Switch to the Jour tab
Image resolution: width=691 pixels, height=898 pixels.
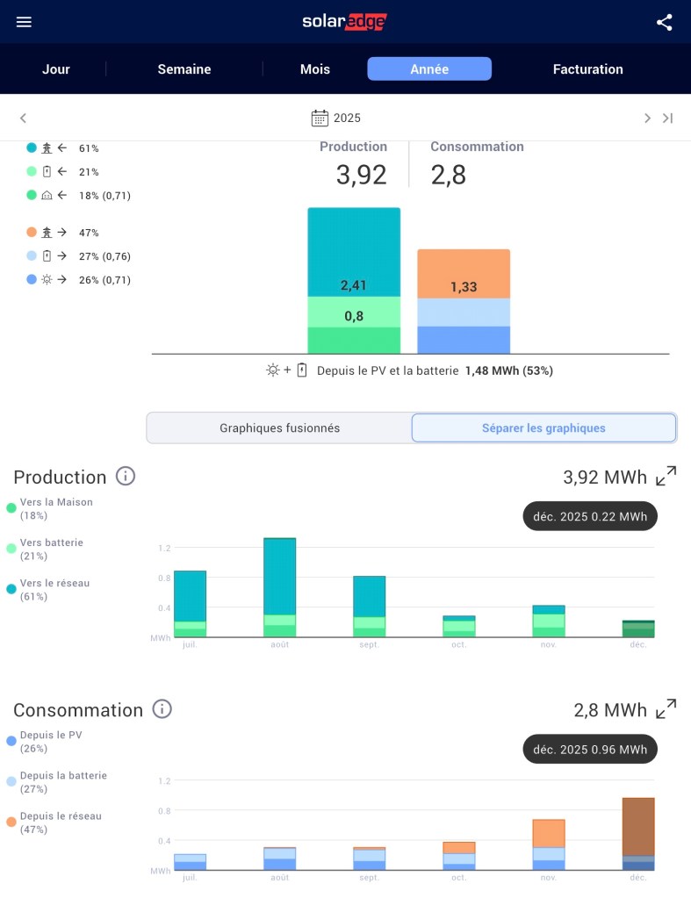tap(56, 69)
